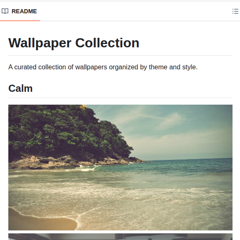
Task: Click the "Calm" section heading
Action: [x=20, y=88]
